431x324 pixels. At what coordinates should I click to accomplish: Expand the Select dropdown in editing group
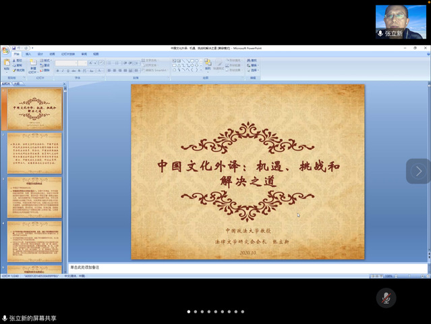coord(254,70)
